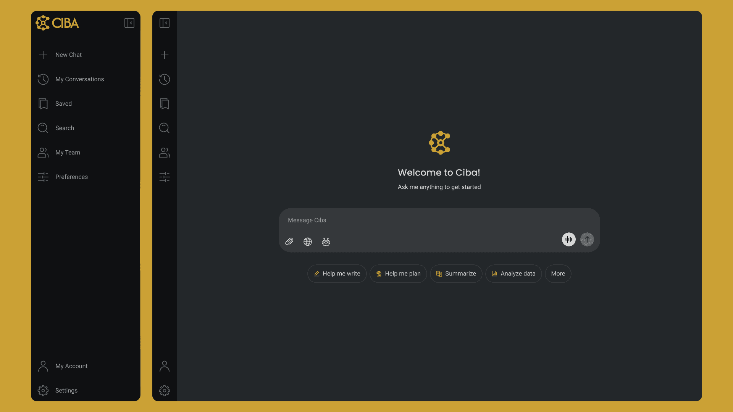
Task: Click the team people icon in collapsed sidebar
Action: [165, 153]
